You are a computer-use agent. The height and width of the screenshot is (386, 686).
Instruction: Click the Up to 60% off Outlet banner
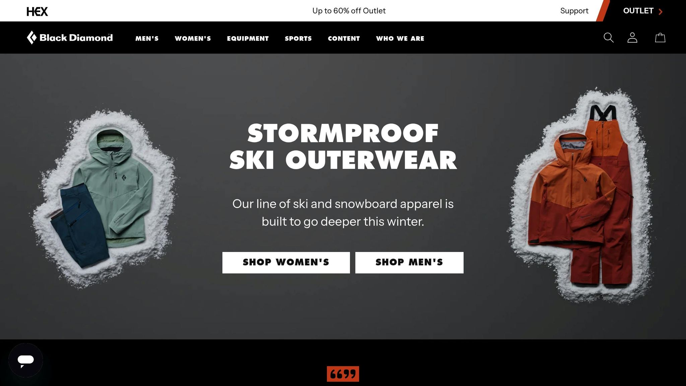point(349,11)
